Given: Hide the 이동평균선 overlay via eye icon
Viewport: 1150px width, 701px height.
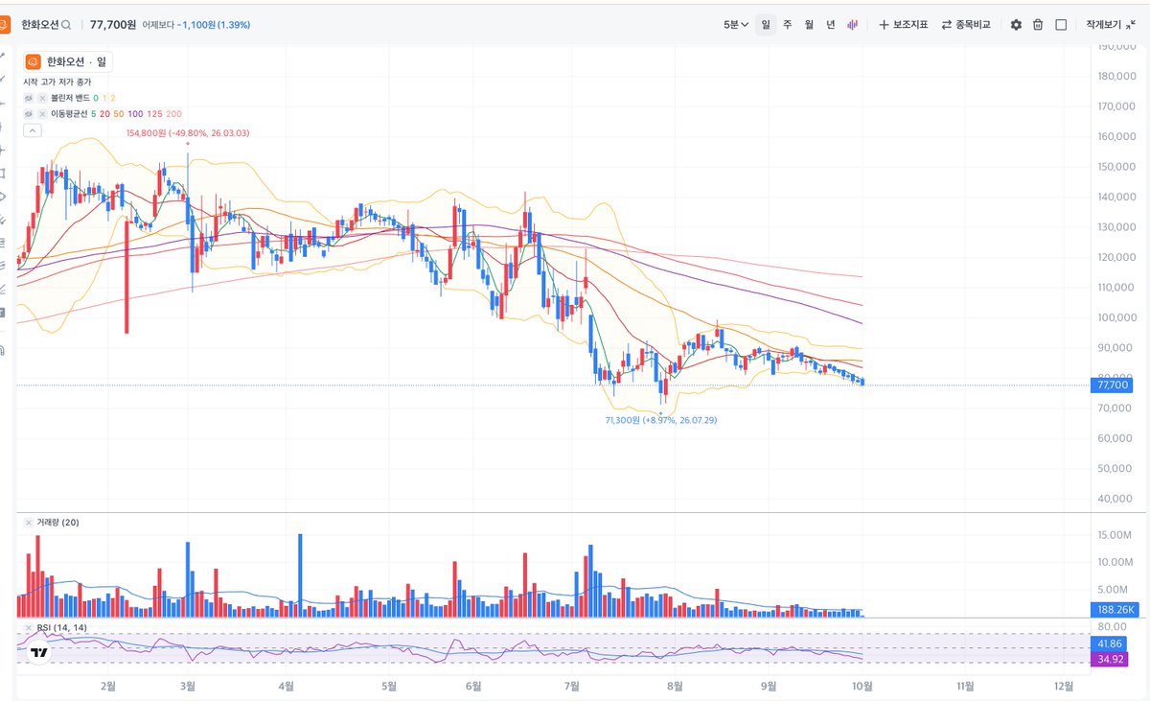Looking at the screenshot, I should click(29, 113).
